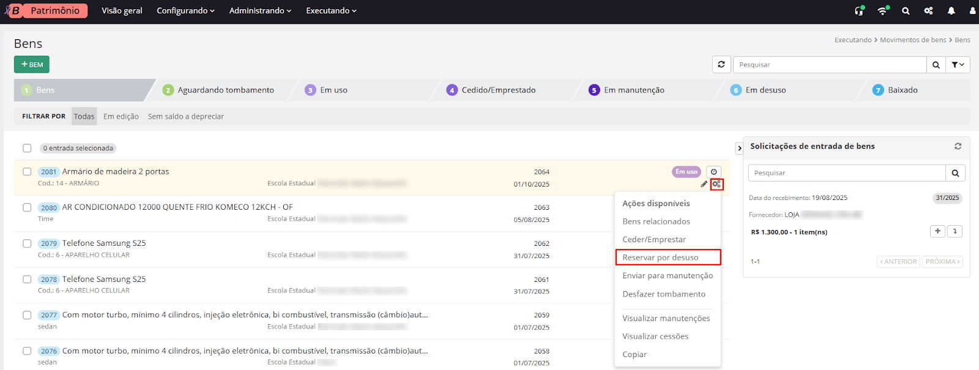Click the main Pesquisar search field
979x370 pixels.
829,64
